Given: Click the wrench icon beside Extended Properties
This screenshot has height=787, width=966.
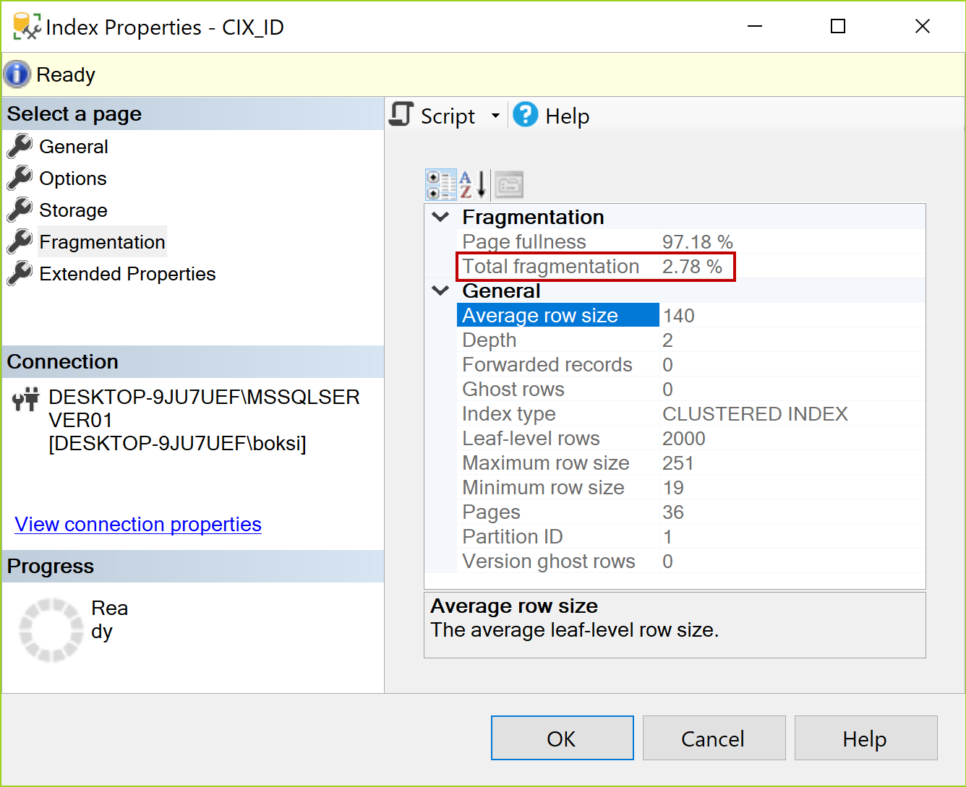Looking at the screenshot, I should click(20, 273).
